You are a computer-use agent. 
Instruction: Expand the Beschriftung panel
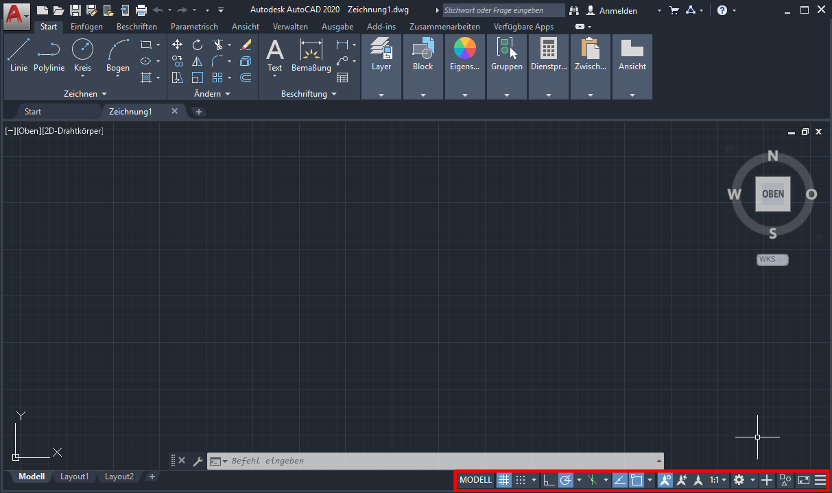pyautogui.click(x=309, y=94)
